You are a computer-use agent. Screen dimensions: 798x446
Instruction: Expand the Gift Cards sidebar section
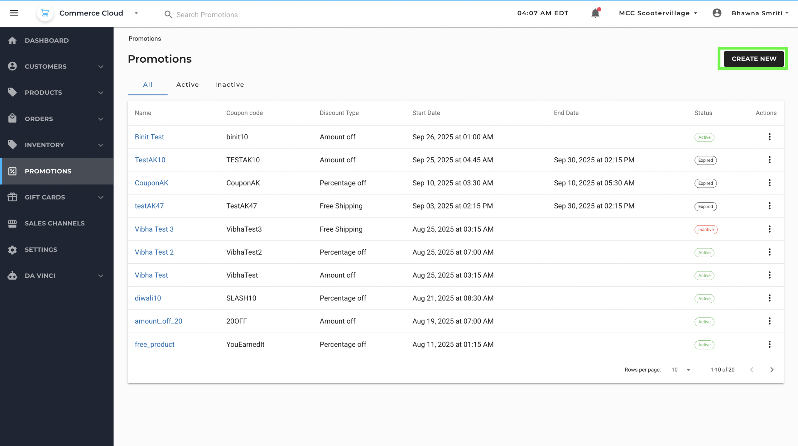[x=101, y=197]
